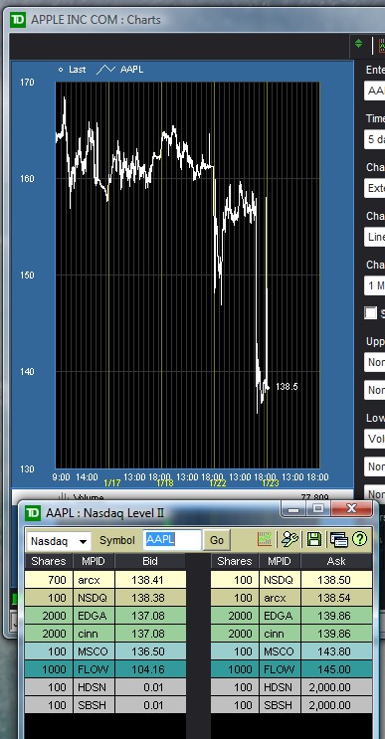Image resolution: width=385 pixels, height=739 pixels.
Task: Open the Line chart type dropdown
Action: click(375, 237)
